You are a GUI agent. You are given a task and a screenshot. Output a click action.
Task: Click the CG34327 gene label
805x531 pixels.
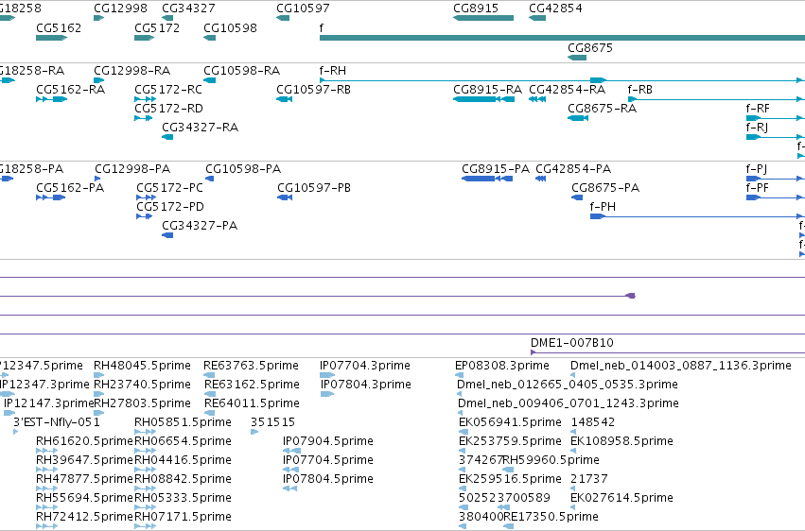188,9
